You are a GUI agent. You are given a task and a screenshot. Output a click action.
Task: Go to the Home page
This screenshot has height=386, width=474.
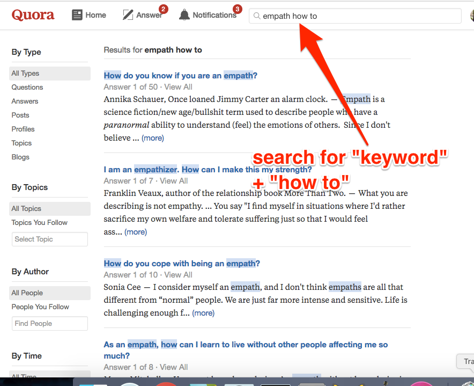pos(89,15)
